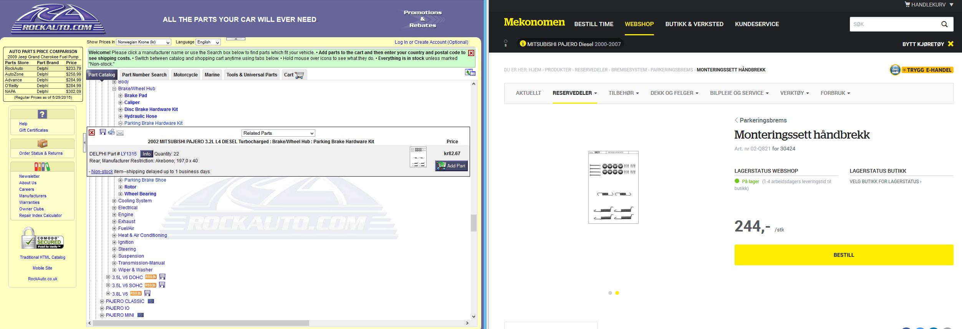The width and height of the screenshot is (962, 329).
Task: Click the yellow info icon beside Mitsubishi Pajero
Action: tap(523, 44)
